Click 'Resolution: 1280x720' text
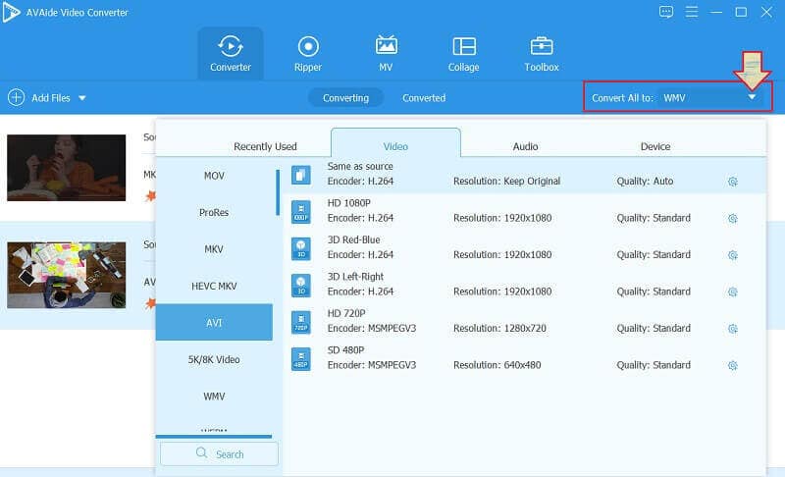Screen dimensions: 785x477 (499, 329)
